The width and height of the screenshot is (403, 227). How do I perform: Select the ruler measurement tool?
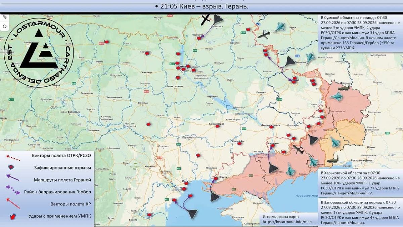pyautogui.click(x=5, y=17)
